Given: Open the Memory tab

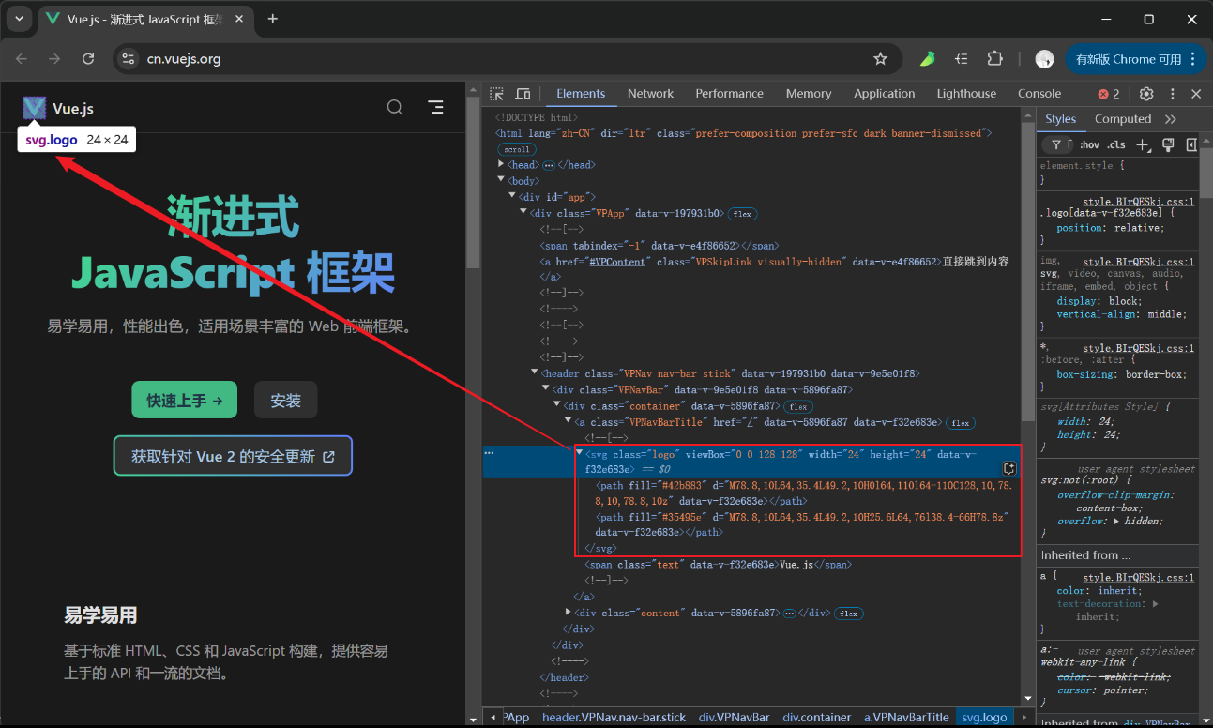Looking at the screenshot, I should 809,94.
